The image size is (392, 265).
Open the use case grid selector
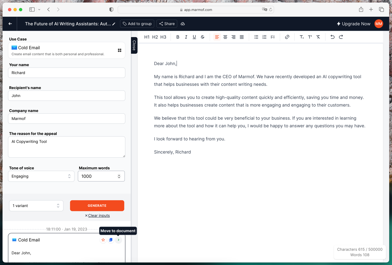(120, 50)
